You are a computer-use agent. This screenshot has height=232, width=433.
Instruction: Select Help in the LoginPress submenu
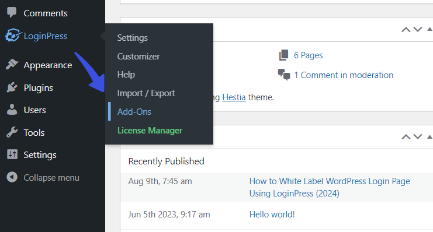click(x=126, y=75)
